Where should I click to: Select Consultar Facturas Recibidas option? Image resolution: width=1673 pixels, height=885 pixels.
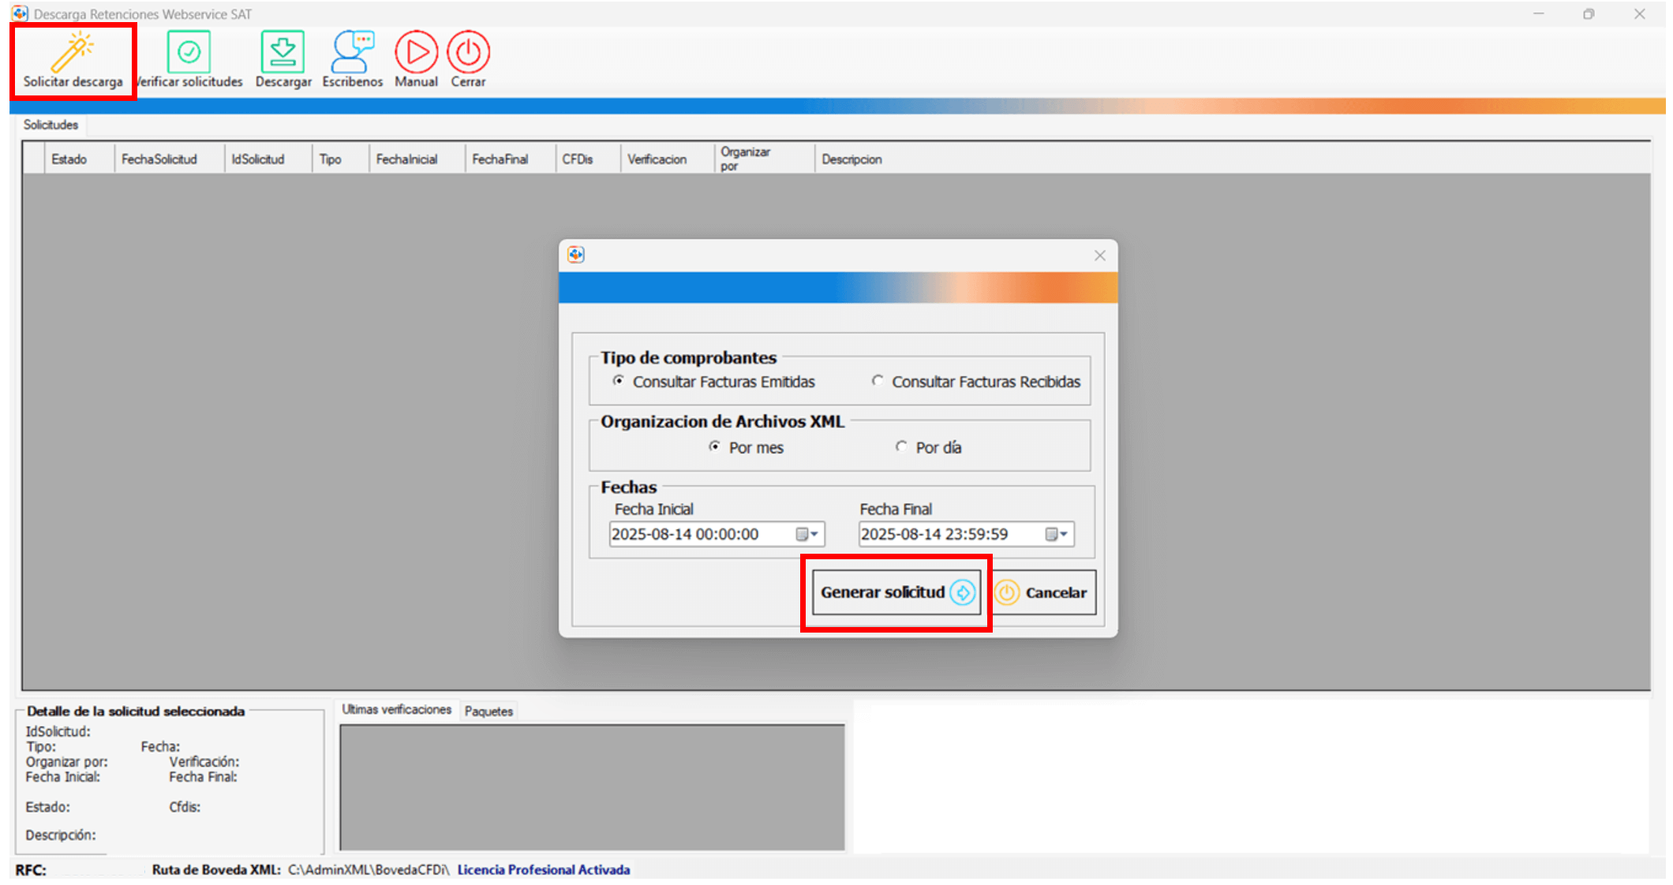(976, 382)
